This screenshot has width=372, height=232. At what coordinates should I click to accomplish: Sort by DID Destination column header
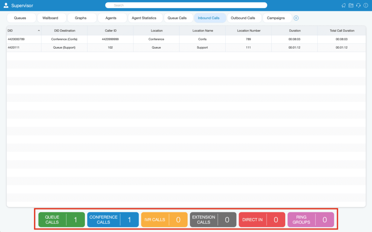65,30
